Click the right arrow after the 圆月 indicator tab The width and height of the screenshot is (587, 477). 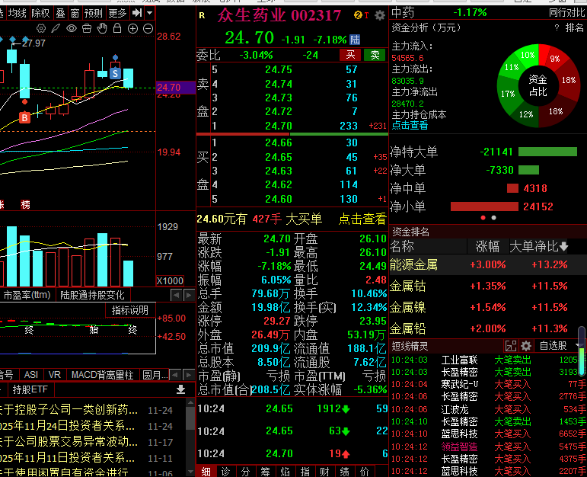pyautogui.click(x=189, y=375)
